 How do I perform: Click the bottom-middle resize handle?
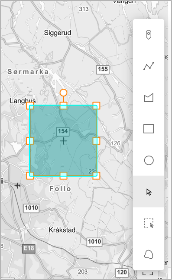[63, 176]
